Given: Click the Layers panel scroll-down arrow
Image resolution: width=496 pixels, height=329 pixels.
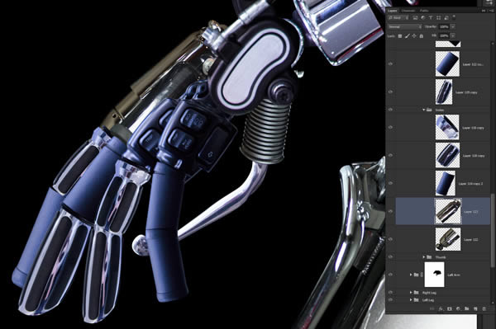Looking at the screenshot, I should click(493, 303).
